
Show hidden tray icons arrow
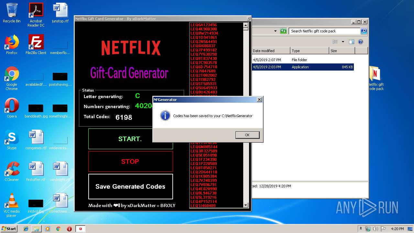361,228
